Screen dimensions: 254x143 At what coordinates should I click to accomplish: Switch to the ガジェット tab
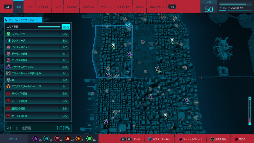pyautogui.click(x=43, y=7)
